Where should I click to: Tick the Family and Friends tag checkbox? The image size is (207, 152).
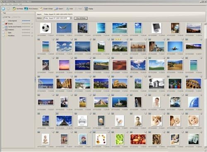coord(4,27)
